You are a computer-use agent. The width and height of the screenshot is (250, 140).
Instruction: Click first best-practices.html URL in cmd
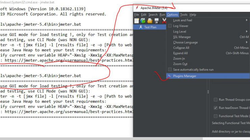69,60
